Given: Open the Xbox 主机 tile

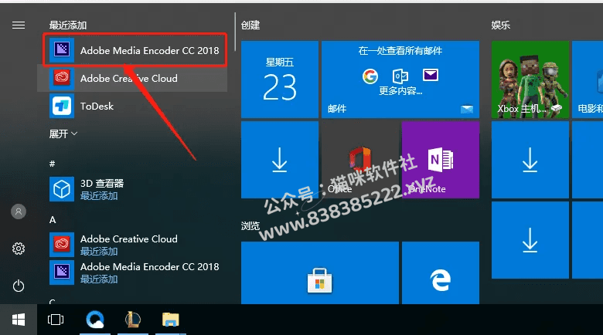Looking at the screenshot, I should click(x=530, y=80).
